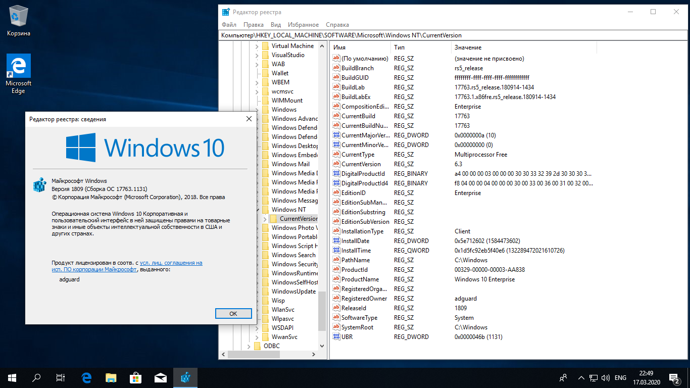Open the Windows Start menu
The image size is (690, 388).
pyautogui.click(x=12, y=377)
